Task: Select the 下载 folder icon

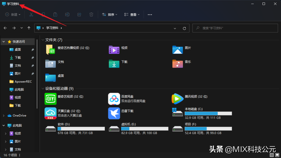Action: [x=114, y=63]
